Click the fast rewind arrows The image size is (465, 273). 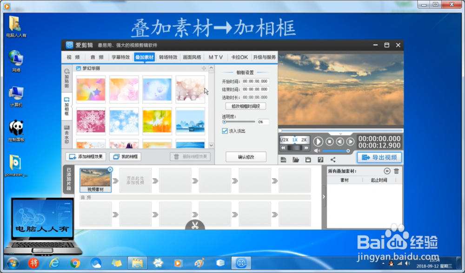click(283, 148)
